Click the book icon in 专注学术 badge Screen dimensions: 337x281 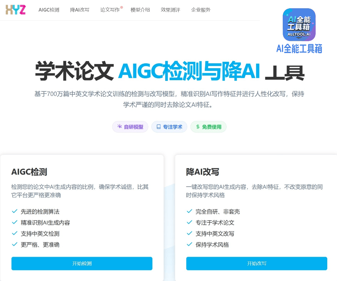pyautogui.click(x=159, y=127)
